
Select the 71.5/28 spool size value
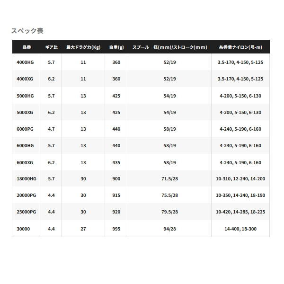coord(169,179)
